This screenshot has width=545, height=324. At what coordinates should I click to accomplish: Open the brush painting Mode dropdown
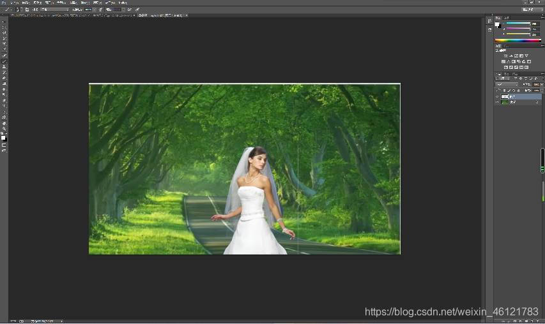[x=54, y=10]
